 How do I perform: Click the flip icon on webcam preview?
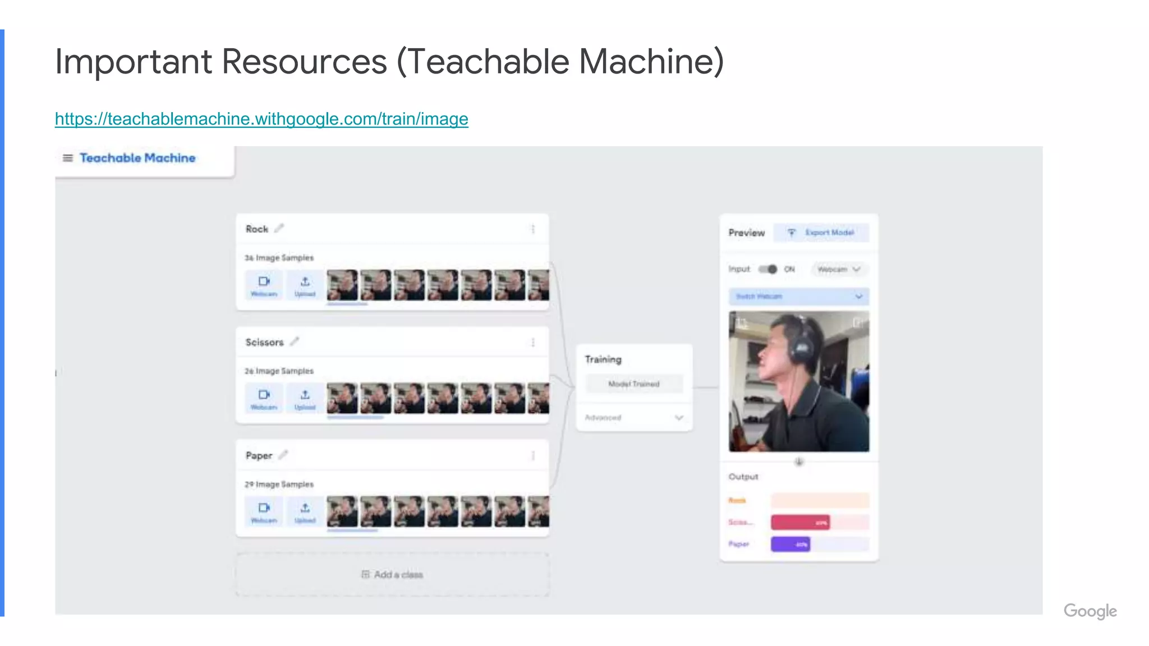858,322
